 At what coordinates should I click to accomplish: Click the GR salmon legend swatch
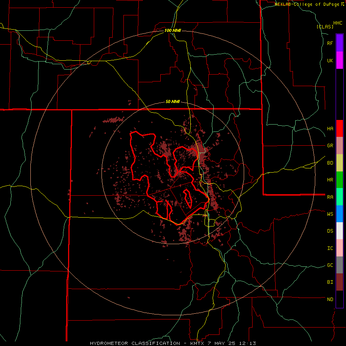click(339, 146)
